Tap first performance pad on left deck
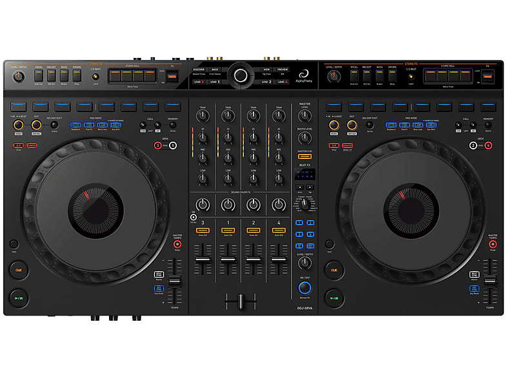The image size is (507, 378). 19,106
